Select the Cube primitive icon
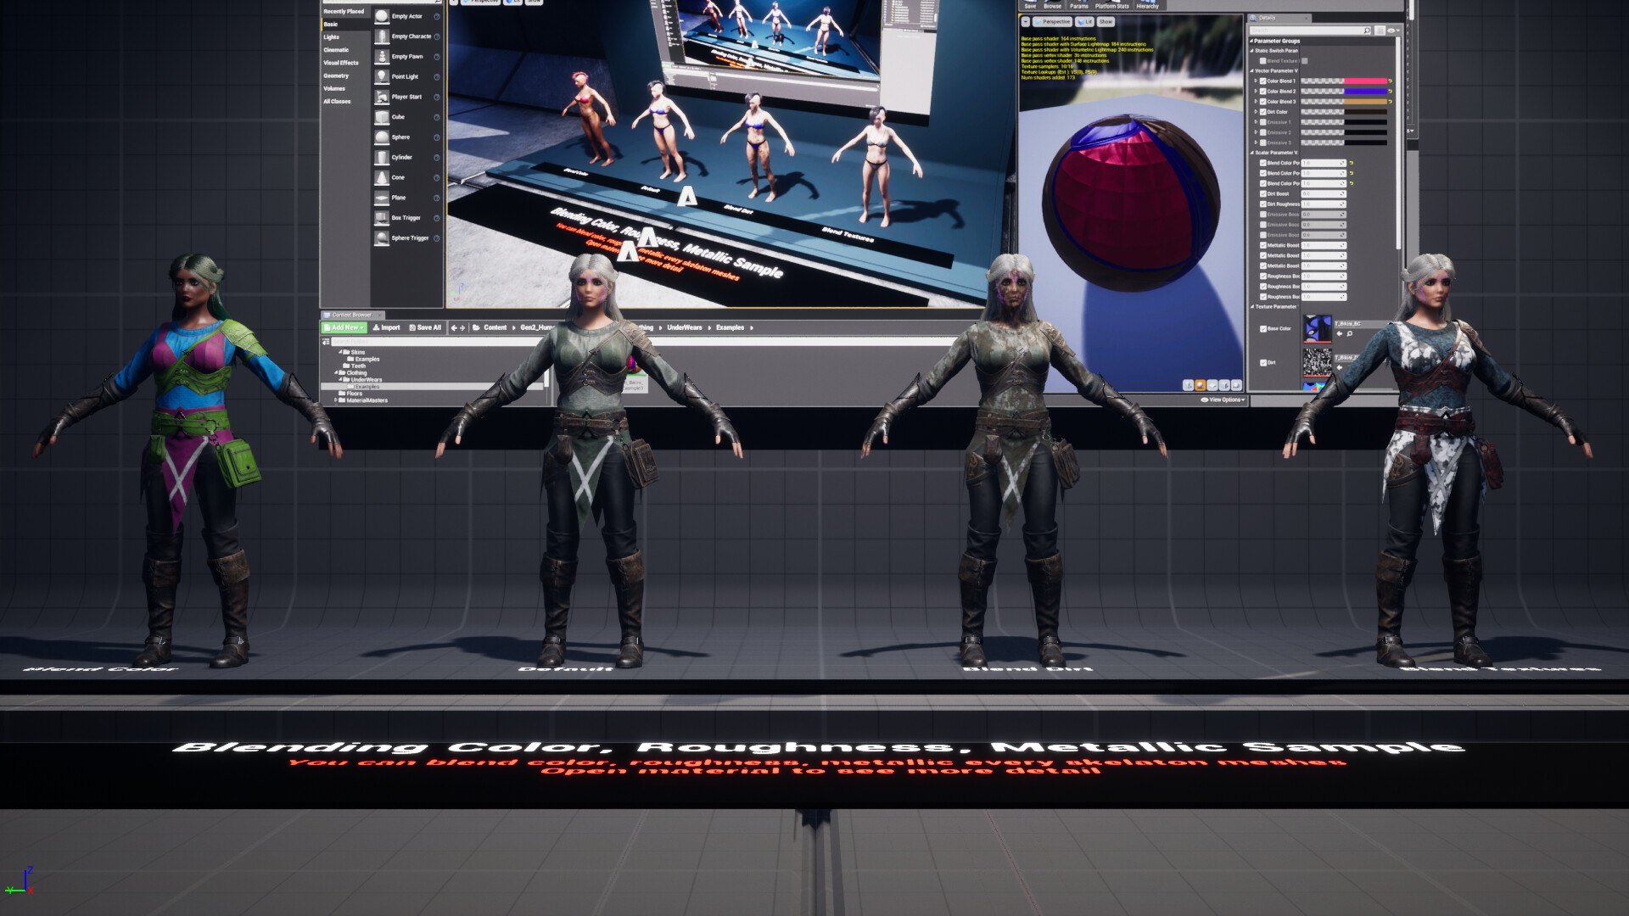Viewport: 1629px width, 916px height. coord(382,117)
